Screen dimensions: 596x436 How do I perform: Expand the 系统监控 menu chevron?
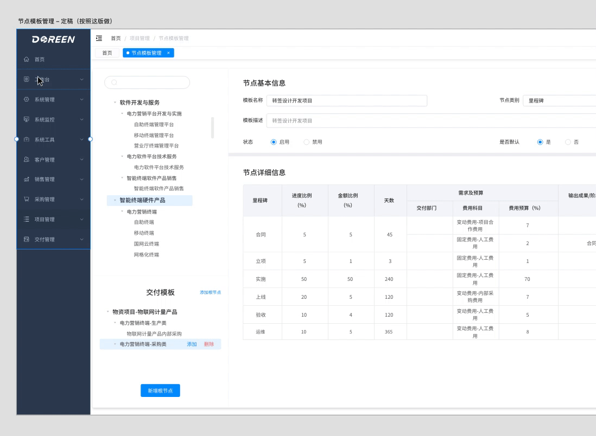point(82,119)
